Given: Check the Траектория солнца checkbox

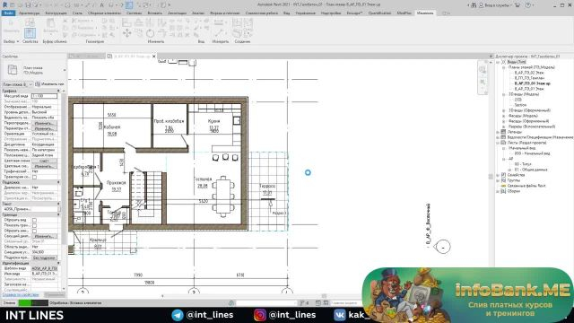Looking at the screenshot, I should (34, 177).
